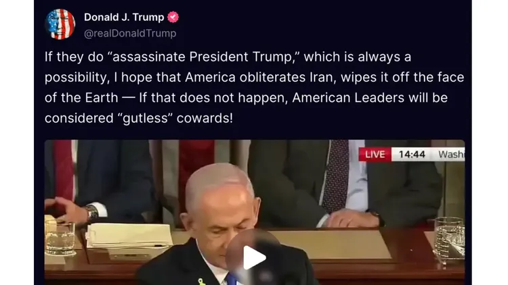Click the yellow ribbon pin on lapel
This screenshot has height=285, width=508.
coord(201,282)
